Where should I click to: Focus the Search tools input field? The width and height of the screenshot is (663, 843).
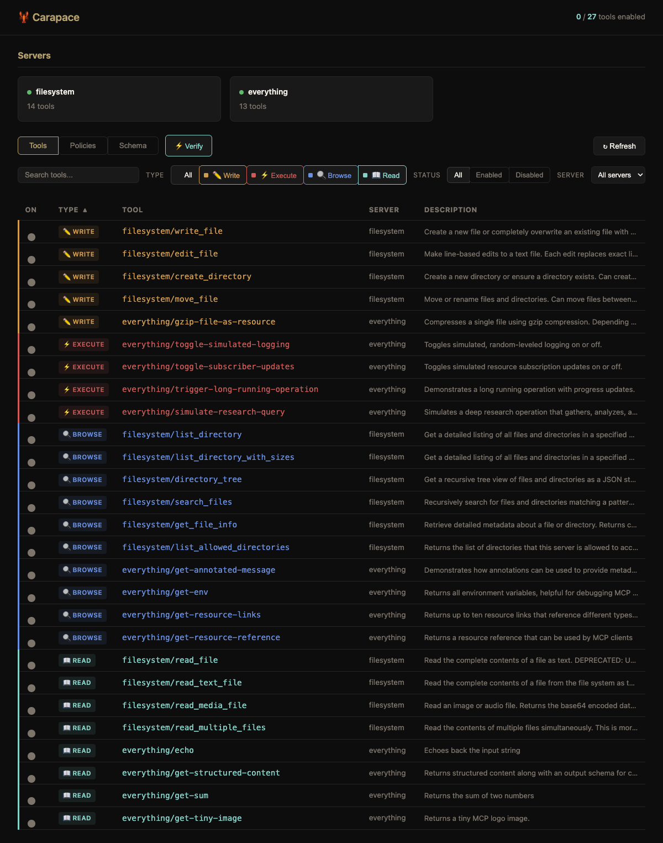pyautogui.click(x=78, y=175)
